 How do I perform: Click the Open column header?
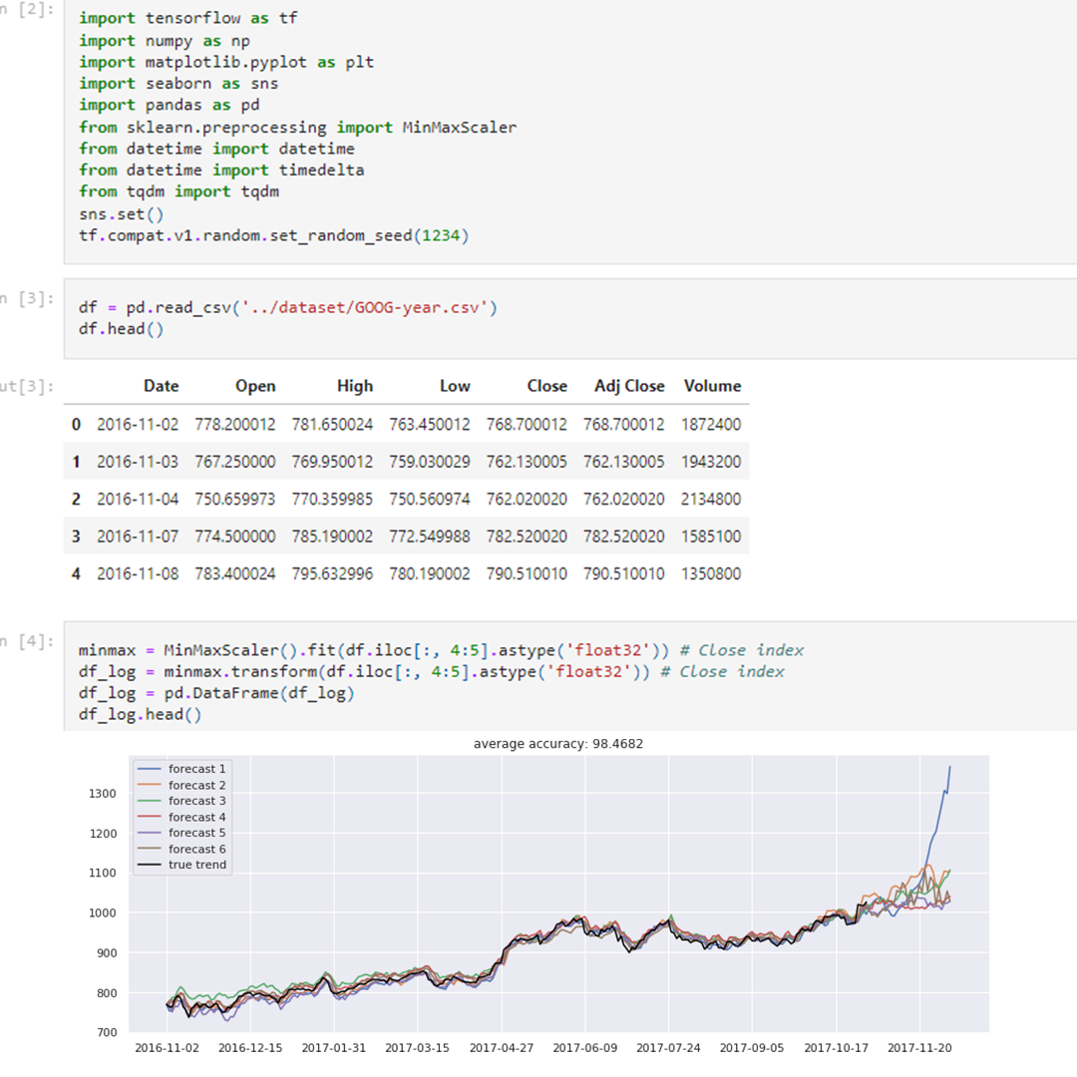tap(255, 386)
